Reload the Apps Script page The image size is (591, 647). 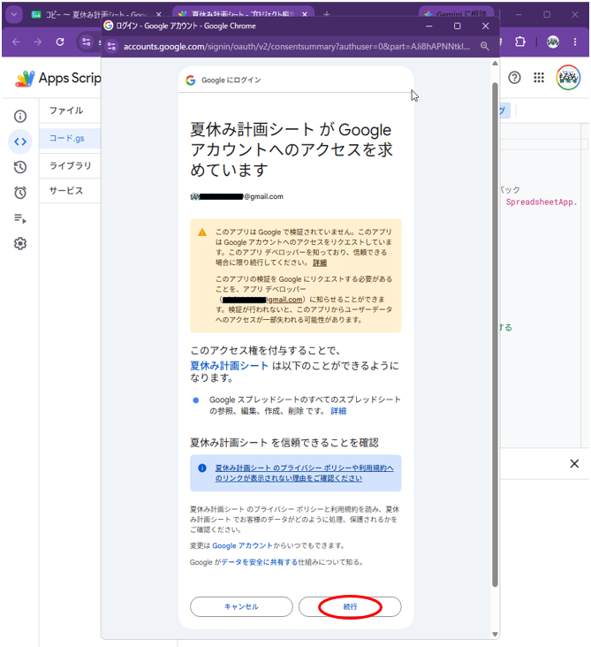tap(60, 42)
